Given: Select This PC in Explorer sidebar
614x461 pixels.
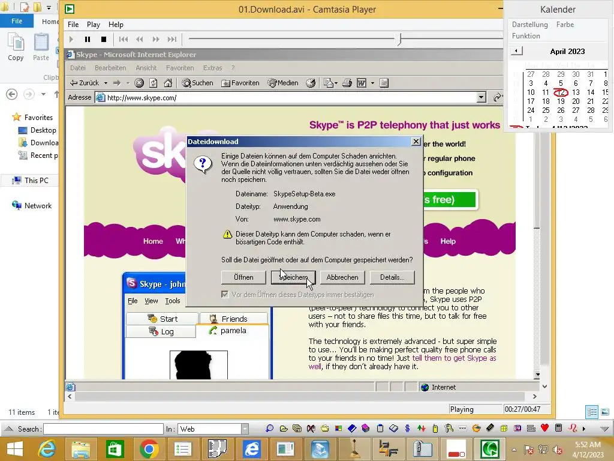Looking at the screenshot, I should pos(30,180).
